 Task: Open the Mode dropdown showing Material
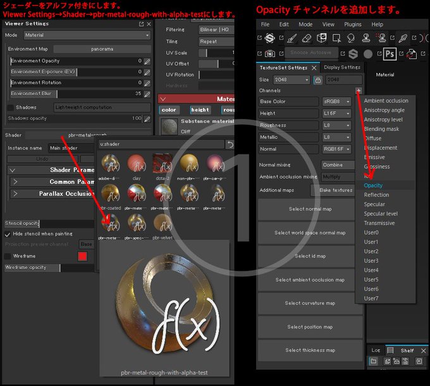pyautogui.click(x=87, y=35)
